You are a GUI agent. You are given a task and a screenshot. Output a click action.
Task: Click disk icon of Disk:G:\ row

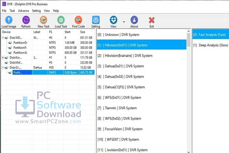6,68
